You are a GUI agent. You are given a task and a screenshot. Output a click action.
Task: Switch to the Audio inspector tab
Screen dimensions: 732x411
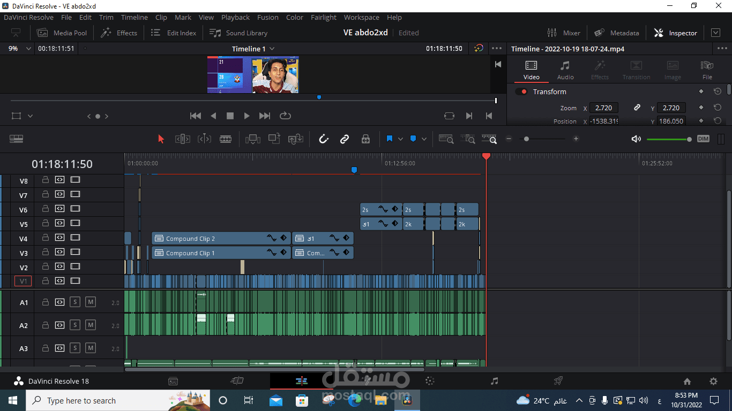click(565, 70)
